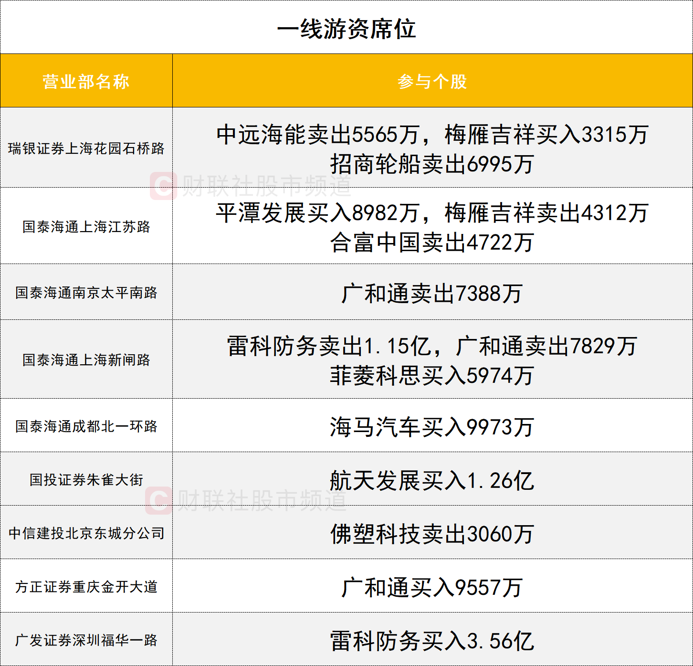This screenshot has width=693, height=666.
Task: Click the "瑞银证券上海花园石桥路" row name
Action: pos(86,148)
